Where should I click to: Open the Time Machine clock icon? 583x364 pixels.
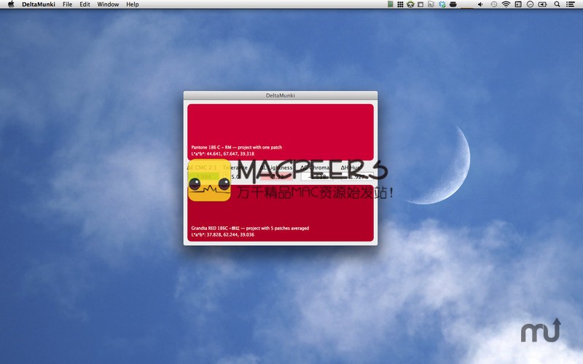tap(493, 4)
